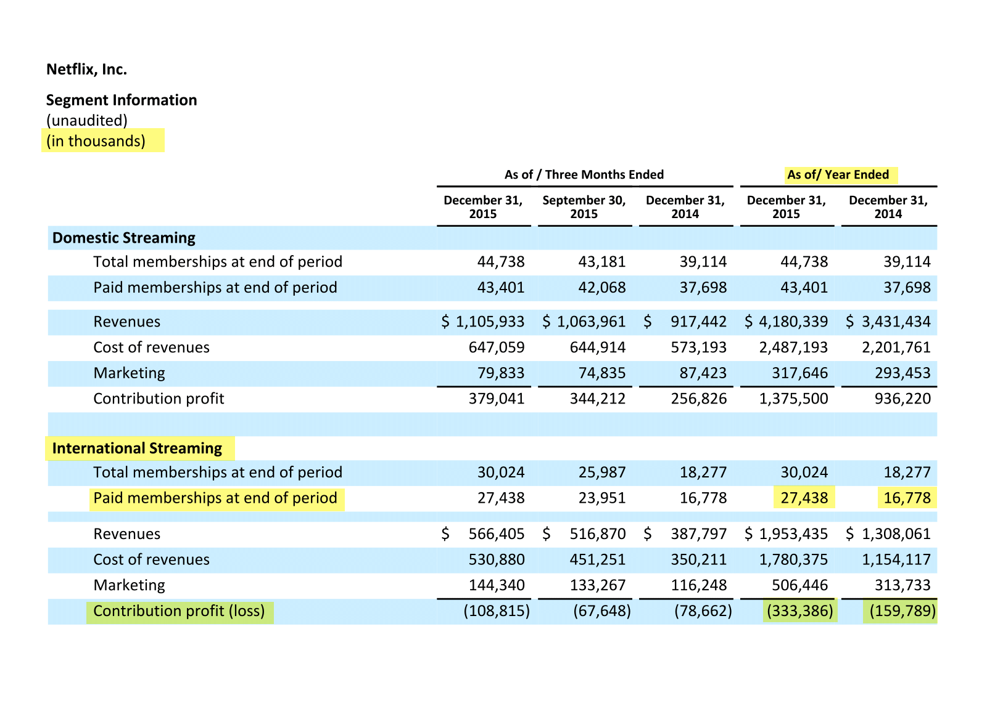
Task: Click marketing value 293,453
Action: pos(902,373)
